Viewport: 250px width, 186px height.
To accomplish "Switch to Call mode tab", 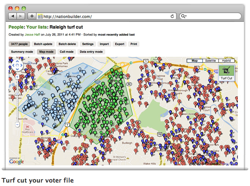I will point(67,51).
